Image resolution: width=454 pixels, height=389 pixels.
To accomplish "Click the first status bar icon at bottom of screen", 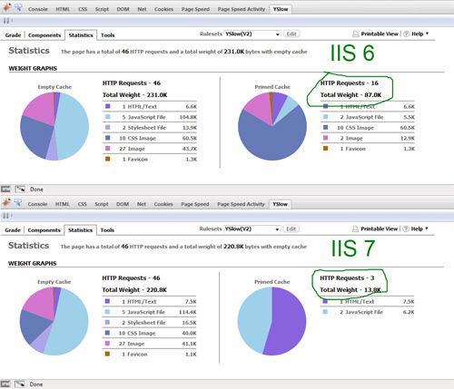I will [x=5, y=384].
